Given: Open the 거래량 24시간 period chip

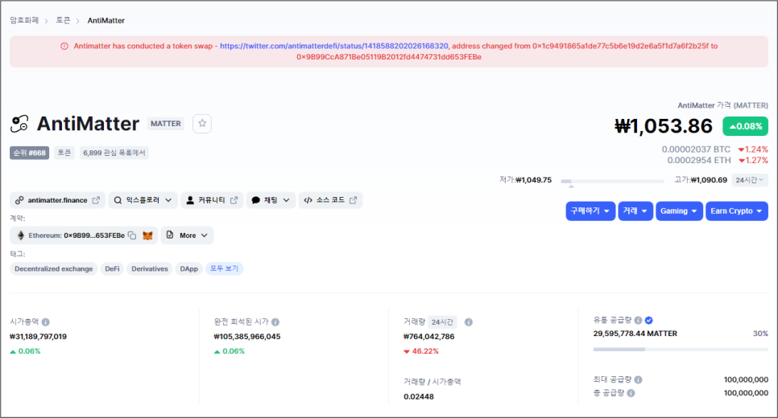Looking at the screenshot, I should [x=442, y=322].
